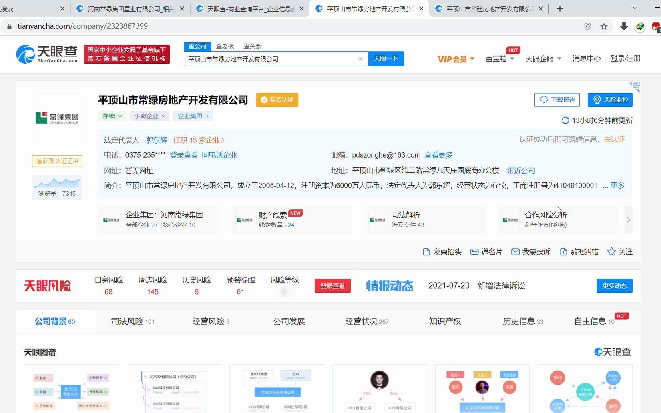The image size is (661, 413).
Task: Click the site lock icon in the address bar
Action: [x=9, y=26]
